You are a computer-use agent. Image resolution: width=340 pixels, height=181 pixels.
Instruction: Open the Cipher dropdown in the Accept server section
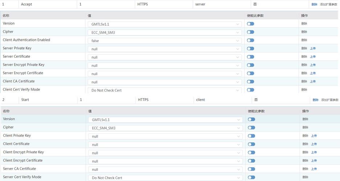coord(165,33)
